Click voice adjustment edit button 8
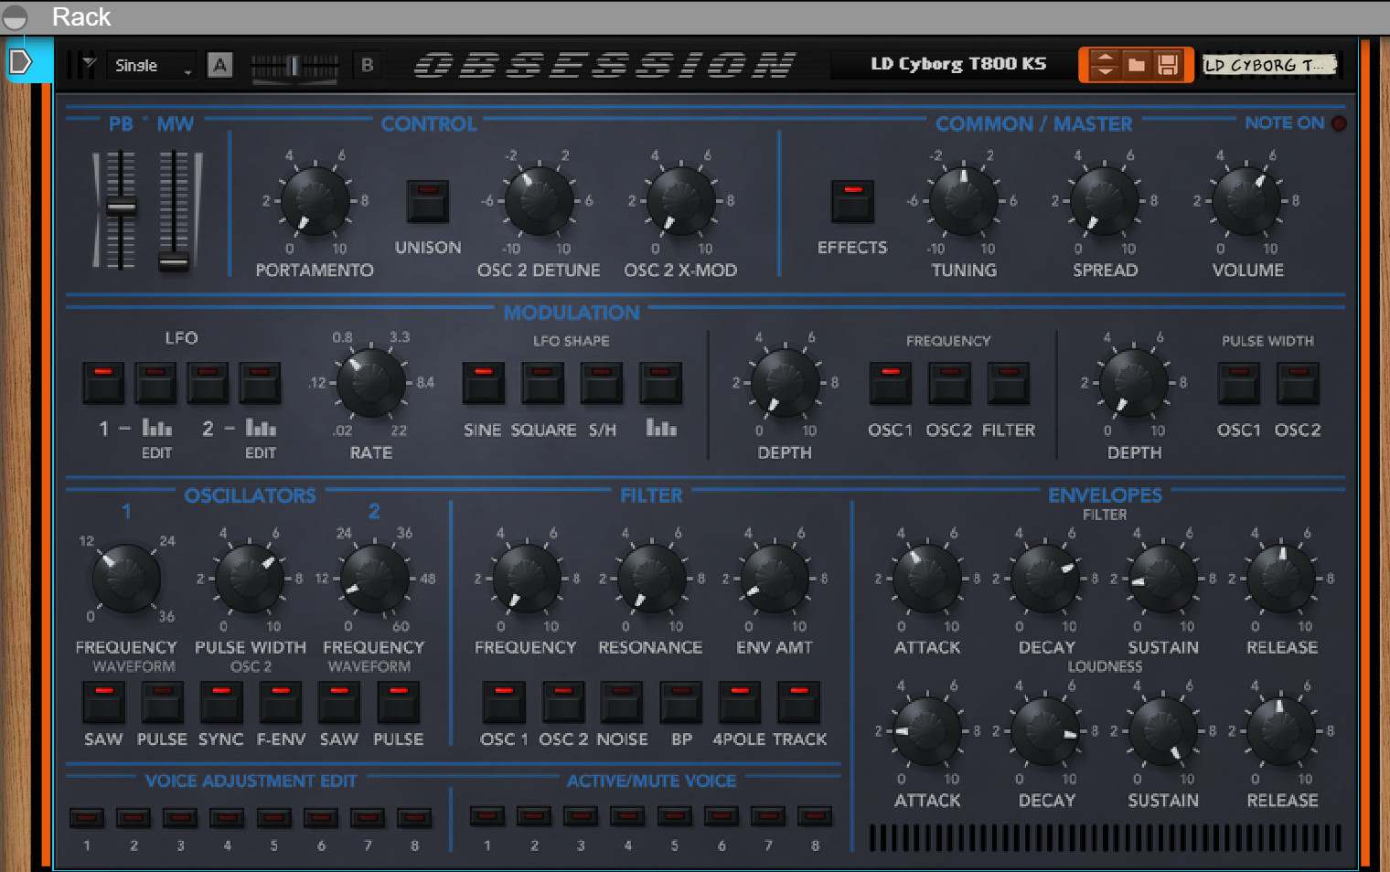The height and width of the screenshot is (872, 1390). pos(414,817)
